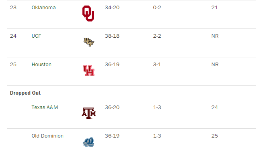Click rank number 24 beside UCF
Screen dimensions: 257x150
[x=13, y=36]
